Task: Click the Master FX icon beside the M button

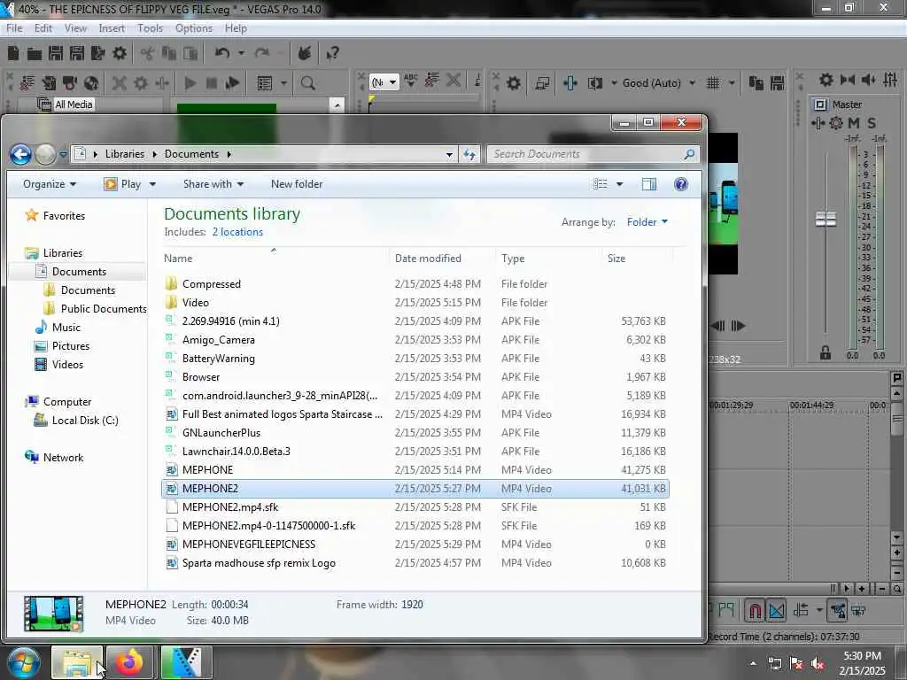Action: 818,122
